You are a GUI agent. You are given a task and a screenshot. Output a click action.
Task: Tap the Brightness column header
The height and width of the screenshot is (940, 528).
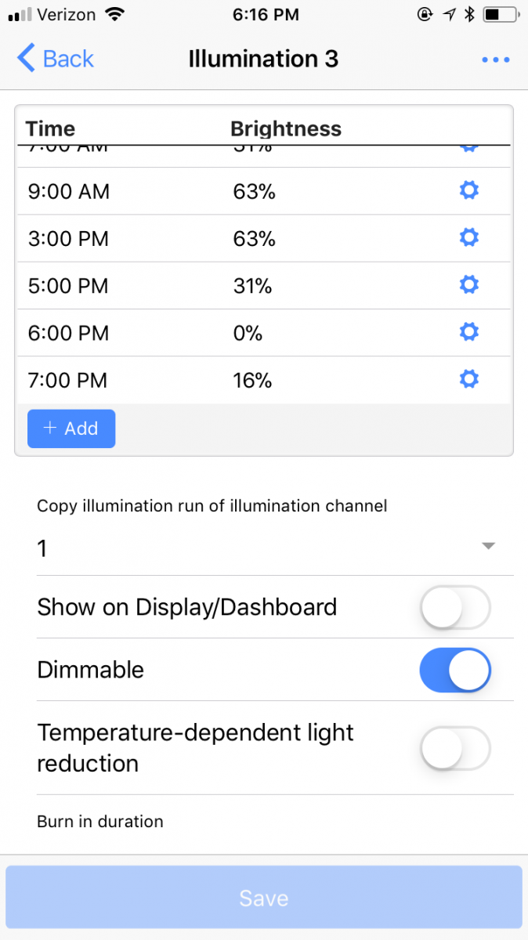tap(286, 128)
